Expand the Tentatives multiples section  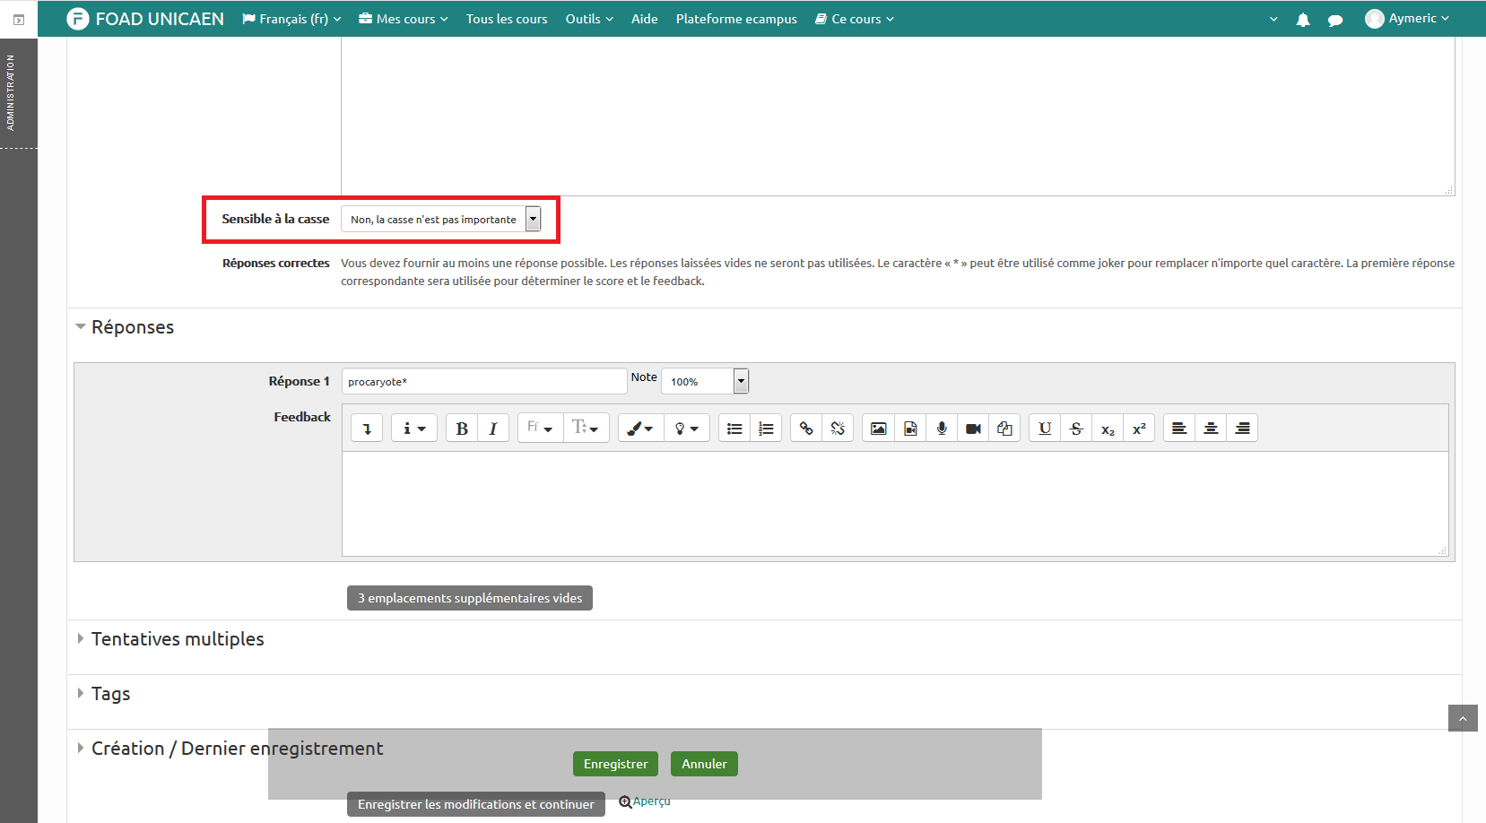pyautogui.click(x=178, y=639)
